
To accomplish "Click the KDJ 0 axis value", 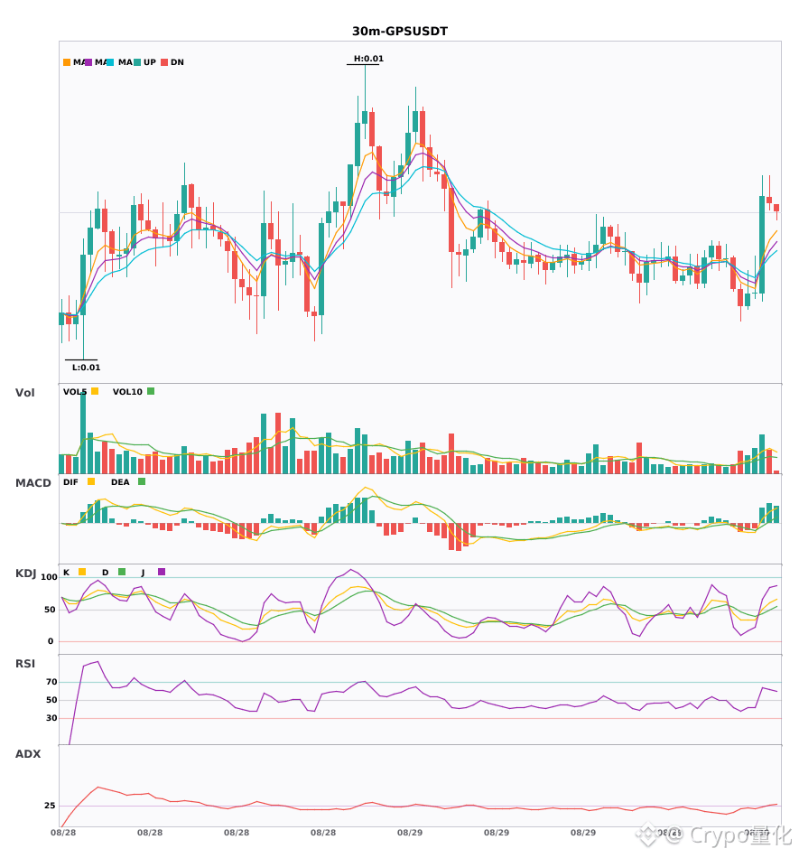I will (x=51, y=641).
